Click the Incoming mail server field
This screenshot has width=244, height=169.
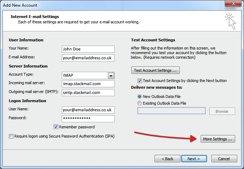[88, 84]
